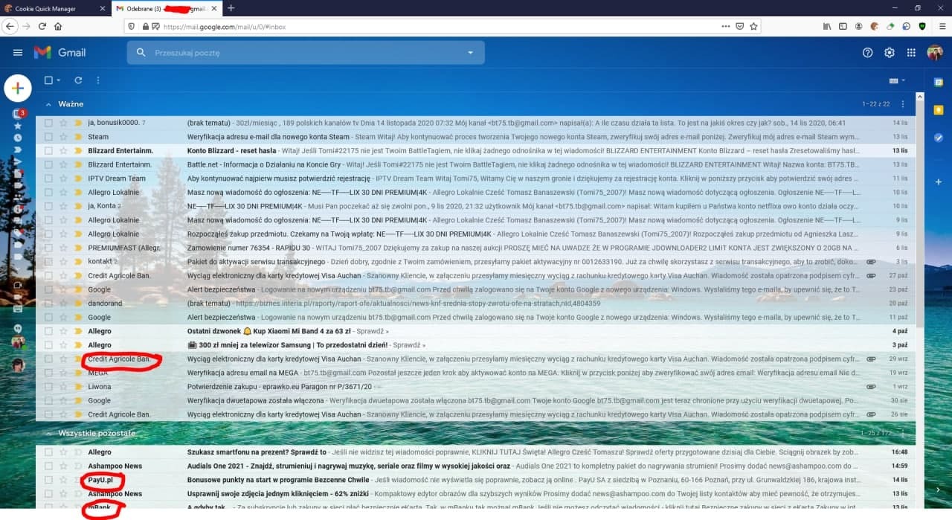Open the Gmail main menu hamburger
This screenshot has height=520, width=952.
pyautogui.click(x=18, y=53)
